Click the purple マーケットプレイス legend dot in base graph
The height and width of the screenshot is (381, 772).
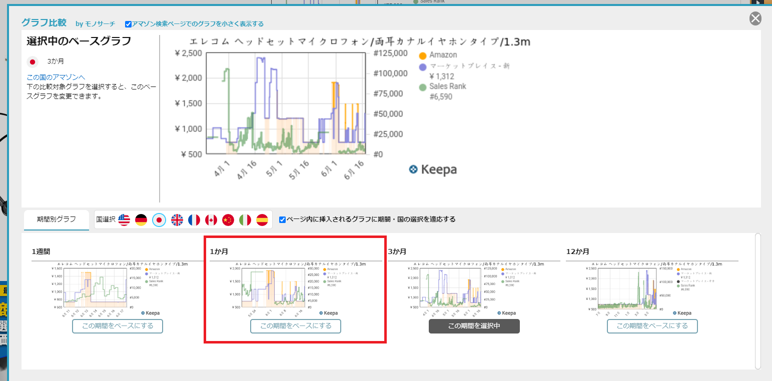coord(423,66)
